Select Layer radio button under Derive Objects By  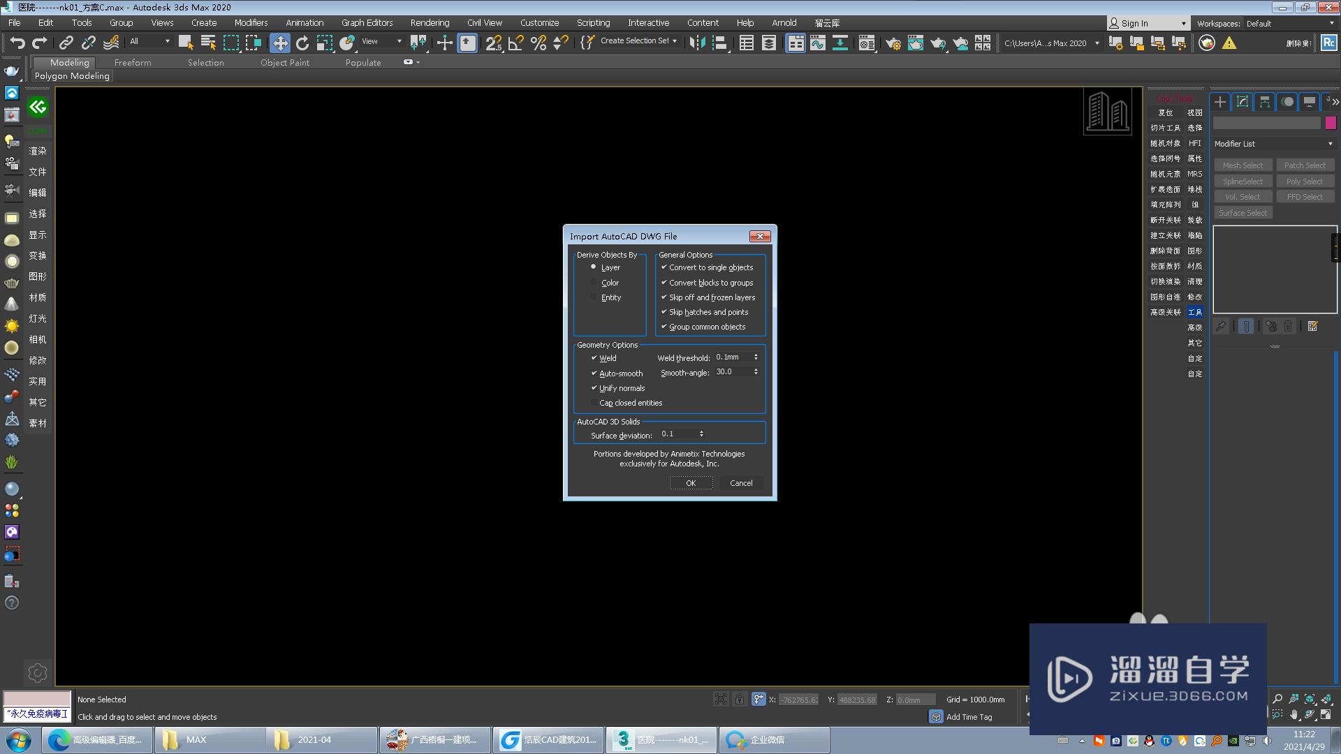pyautogui.click(x=593, y=267)
